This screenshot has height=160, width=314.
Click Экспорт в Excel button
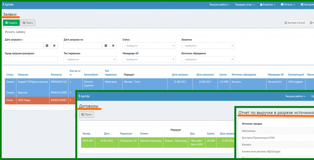(294, 23)
